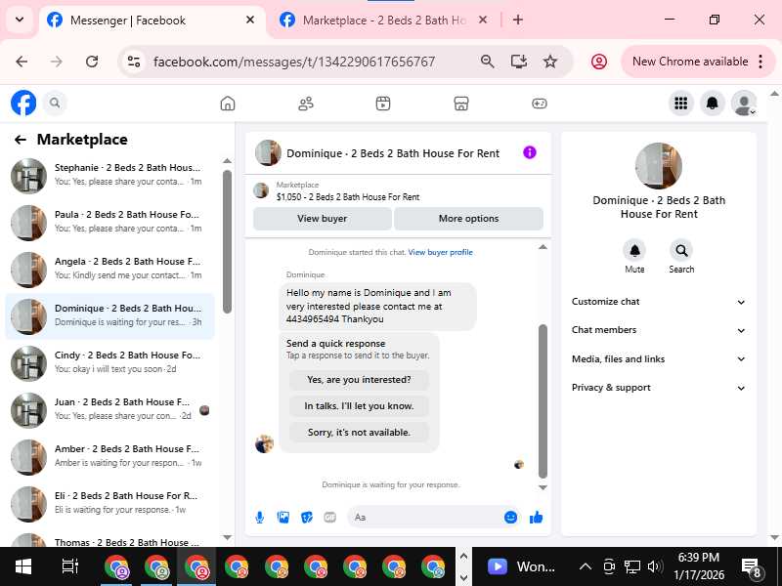Attach a photo with the image icon
This screenshot has height=586, width=782.
pyautogui.click(x=283, y=518)
